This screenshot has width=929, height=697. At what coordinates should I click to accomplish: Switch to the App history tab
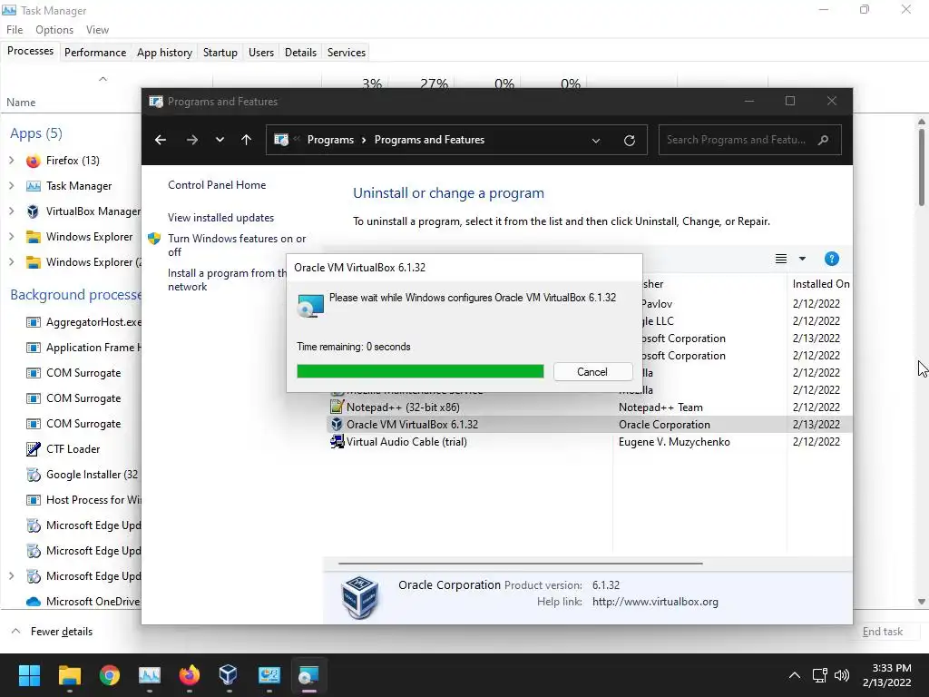click(164, 52)
